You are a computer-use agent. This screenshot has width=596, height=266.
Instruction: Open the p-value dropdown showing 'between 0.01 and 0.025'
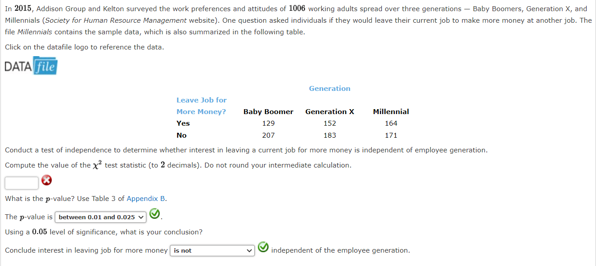point(100,217)
